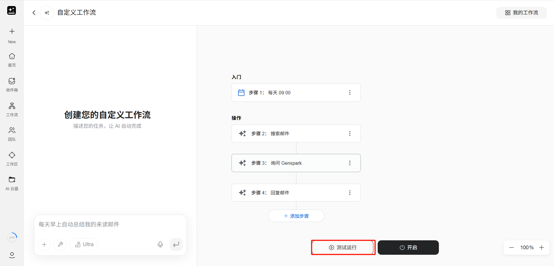Screen dimensions: 554x266
Task: Click the wrench tools icon in prompt box
Action: point(60,245)
